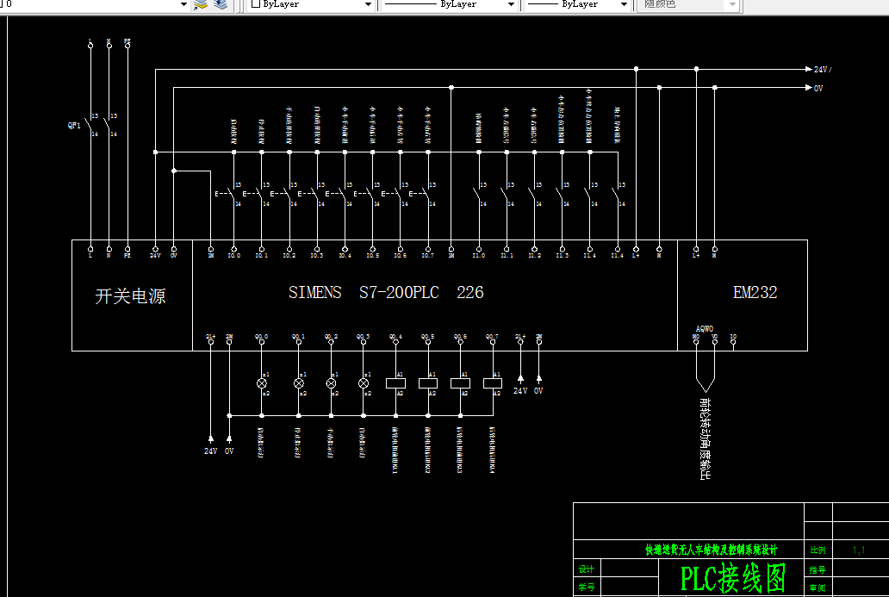889x597 pixels.
Task: Click the Q0.3 output terminal label
Action: click(364, 336)
